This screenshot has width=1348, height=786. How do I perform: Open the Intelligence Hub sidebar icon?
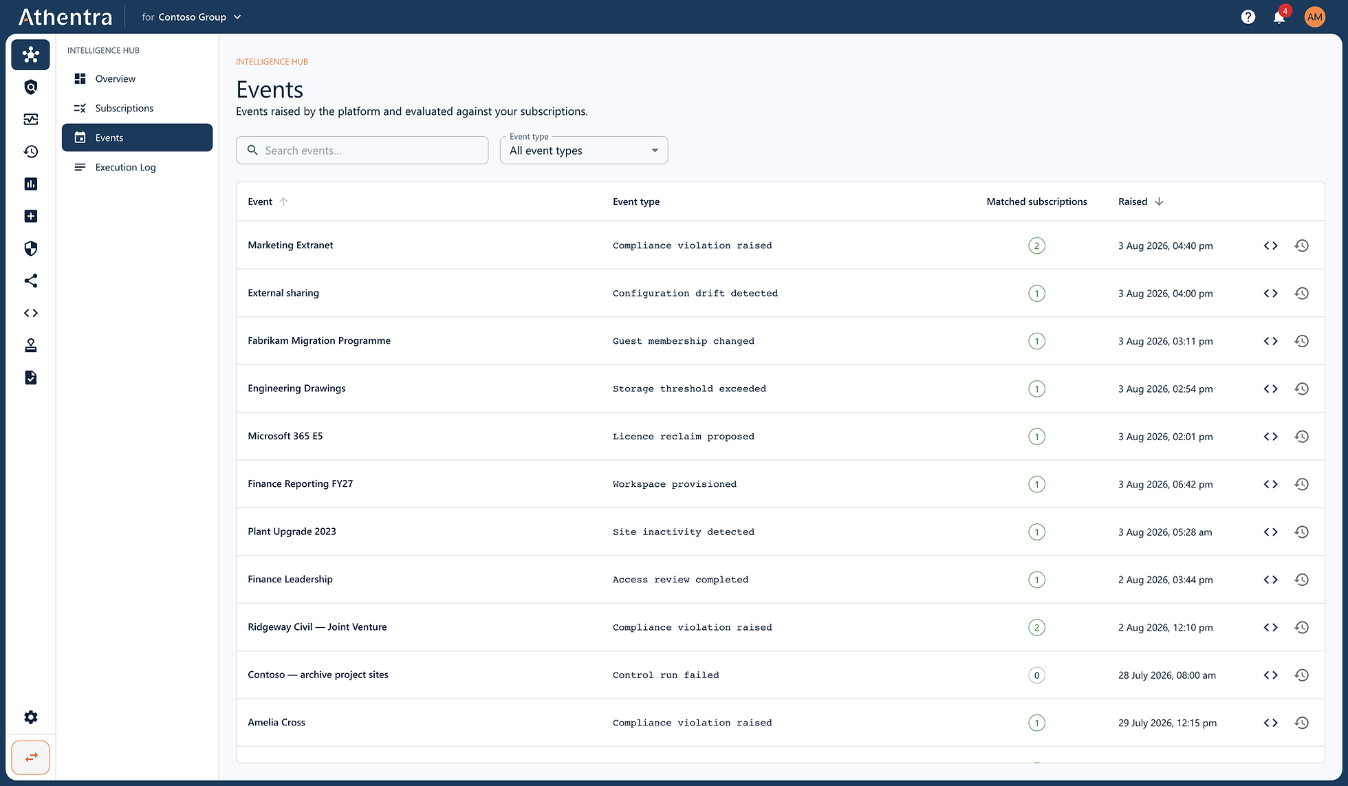(30, 54)
